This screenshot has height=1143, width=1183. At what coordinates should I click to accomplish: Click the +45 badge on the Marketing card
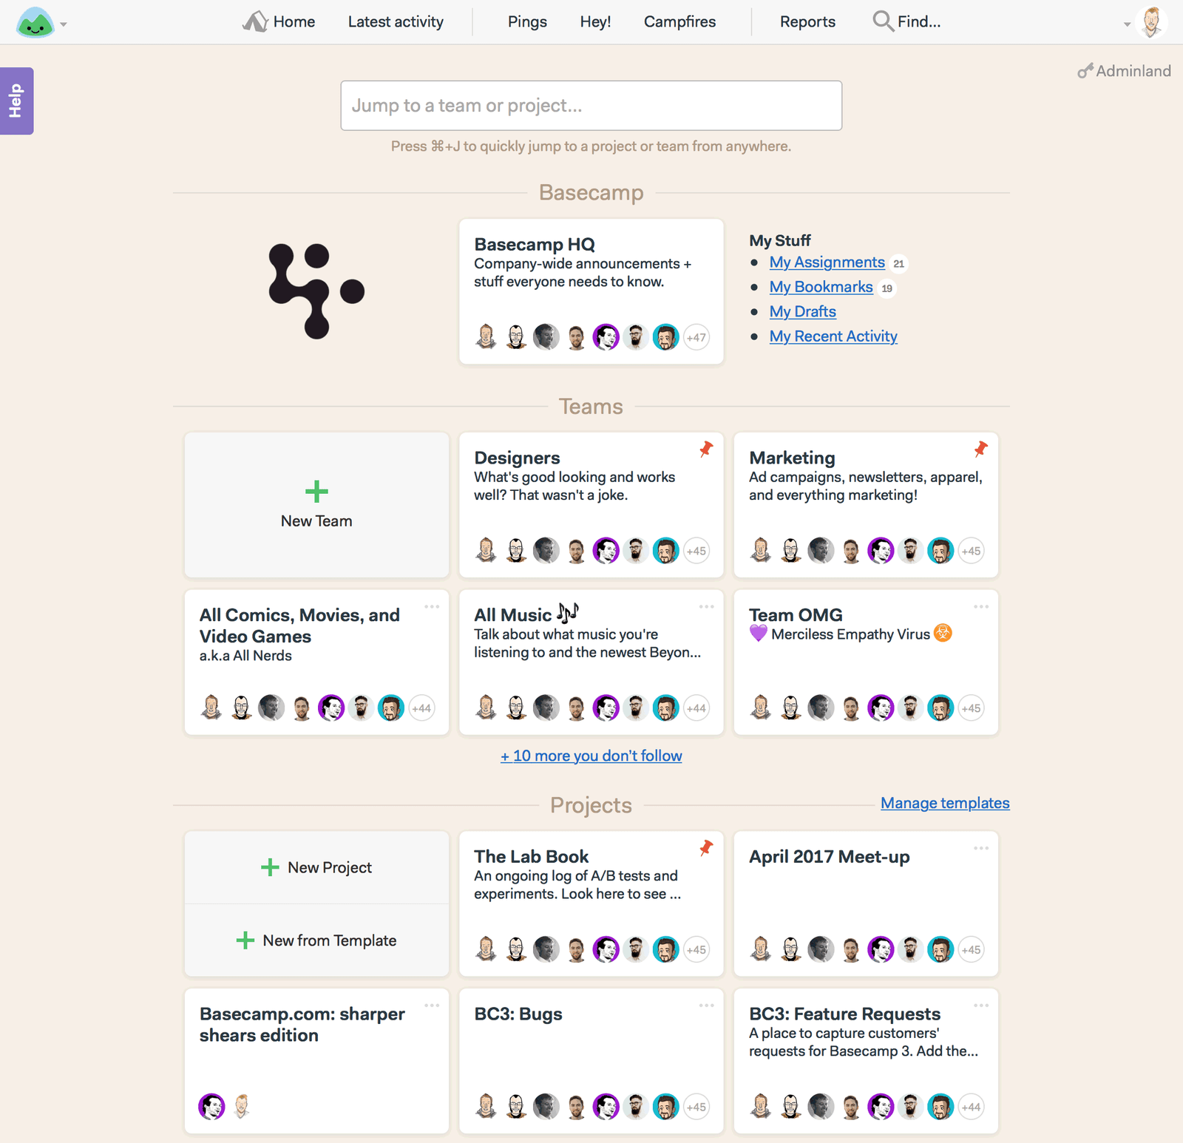[x=971, y=552]
